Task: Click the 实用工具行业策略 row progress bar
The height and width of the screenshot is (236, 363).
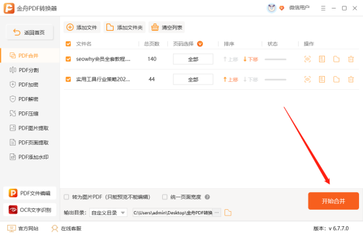Action: tap(276, 80)
